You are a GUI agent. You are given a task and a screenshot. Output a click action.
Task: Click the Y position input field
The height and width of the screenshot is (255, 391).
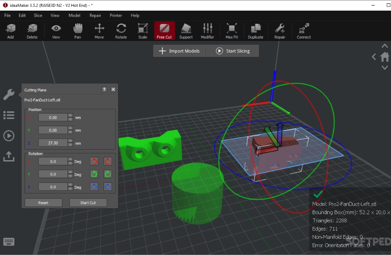pyautogui.click(x=53, y=130)
